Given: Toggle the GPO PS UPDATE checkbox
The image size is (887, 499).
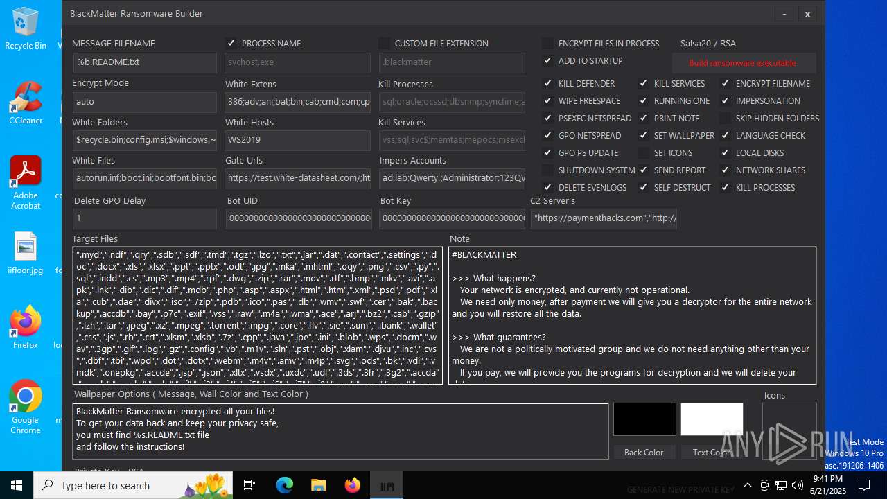Looking at the screenshot, I should (x=548, y=152).
